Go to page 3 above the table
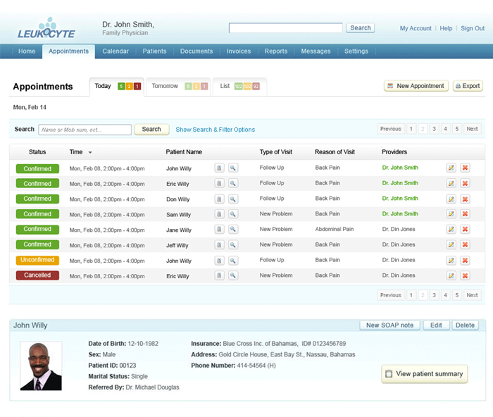 (434, 129)
